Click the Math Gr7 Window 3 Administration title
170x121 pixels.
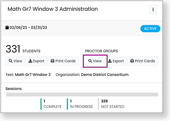coord(53,9)
